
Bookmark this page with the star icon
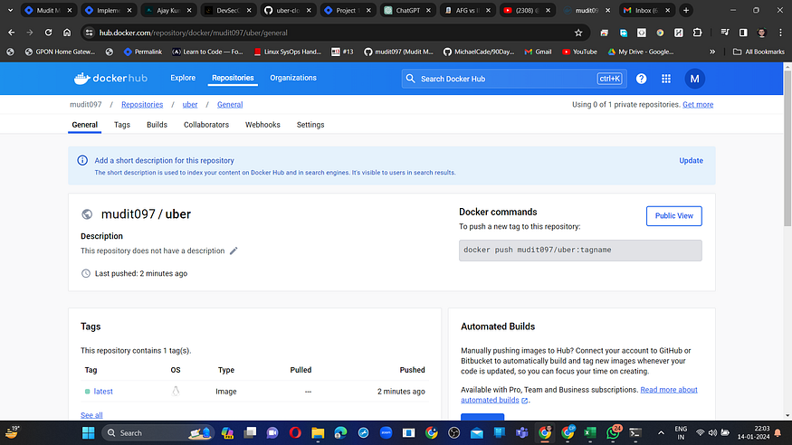point(578,33)
